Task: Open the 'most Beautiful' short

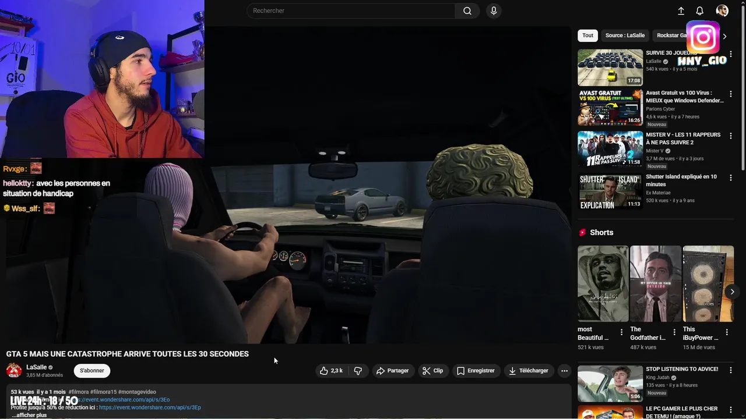Action: (603, 283)
